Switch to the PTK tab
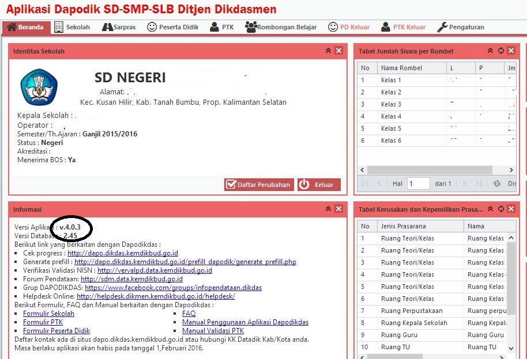This screenshot has width=527, height=359. click(x=221, y=27)
